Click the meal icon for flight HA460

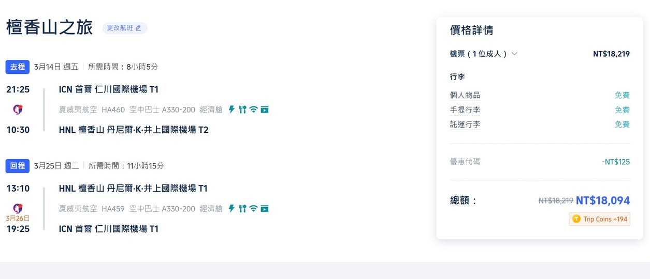[x=242, y=110]
